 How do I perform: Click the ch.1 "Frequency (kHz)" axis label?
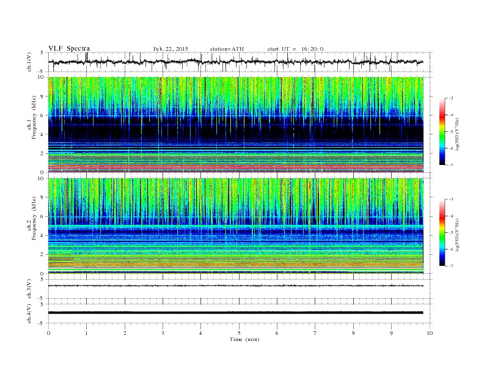(34, 117)
